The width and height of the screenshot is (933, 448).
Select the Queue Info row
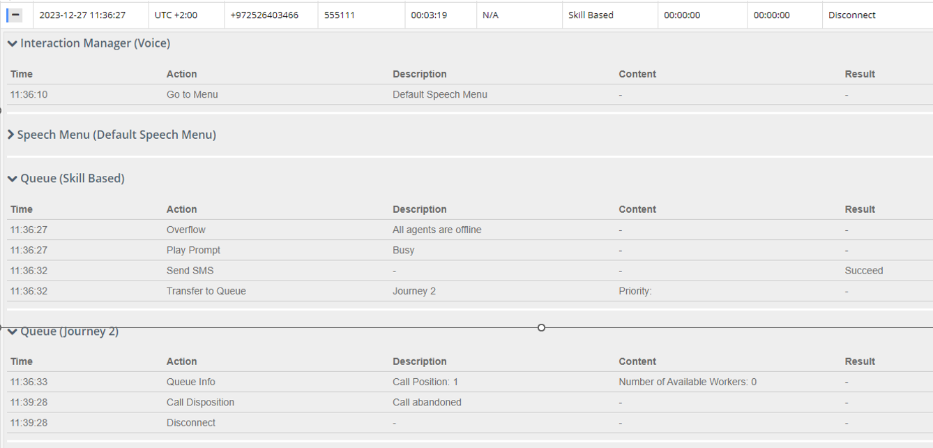pyautogui.click(x=191, y=382)
